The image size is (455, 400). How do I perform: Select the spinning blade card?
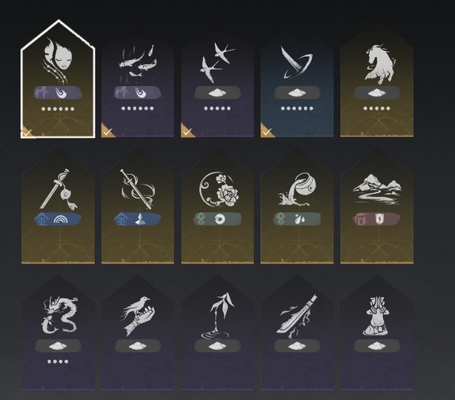pos(297,84)
